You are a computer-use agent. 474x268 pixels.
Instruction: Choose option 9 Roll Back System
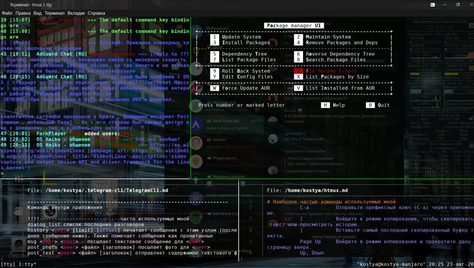240,71
